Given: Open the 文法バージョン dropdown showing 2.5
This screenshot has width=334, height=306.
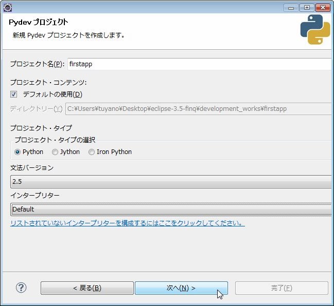Looking at the screenshot, I should point(171,182).
